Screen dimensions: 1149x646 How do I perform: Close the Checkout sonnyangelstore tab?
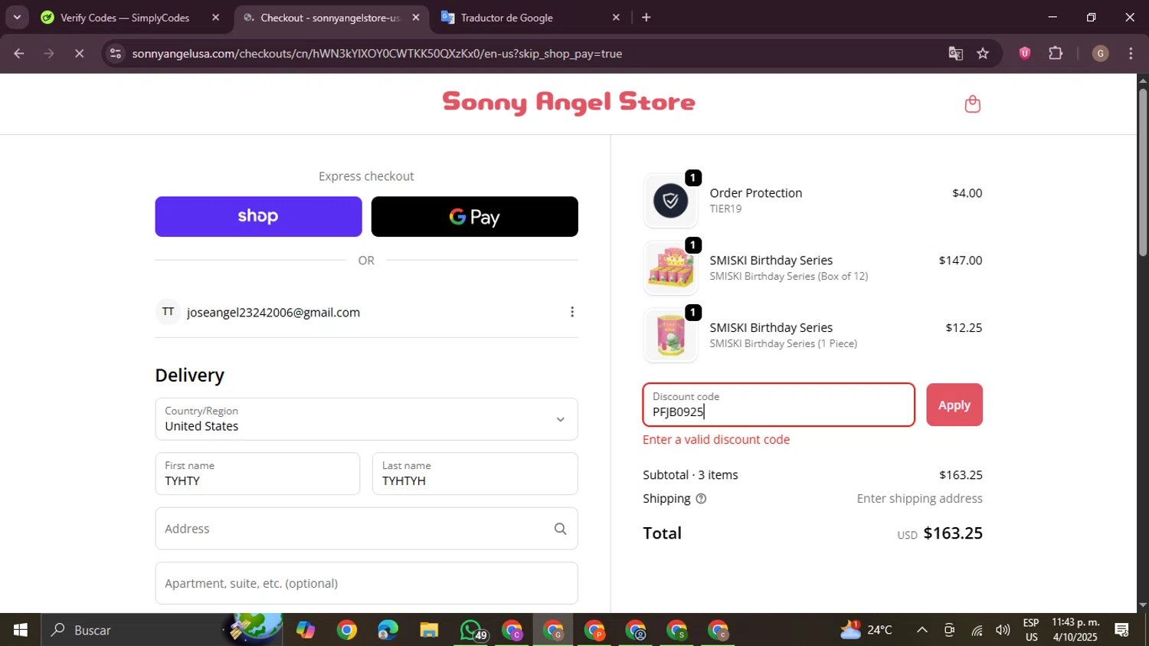point(416,17)
